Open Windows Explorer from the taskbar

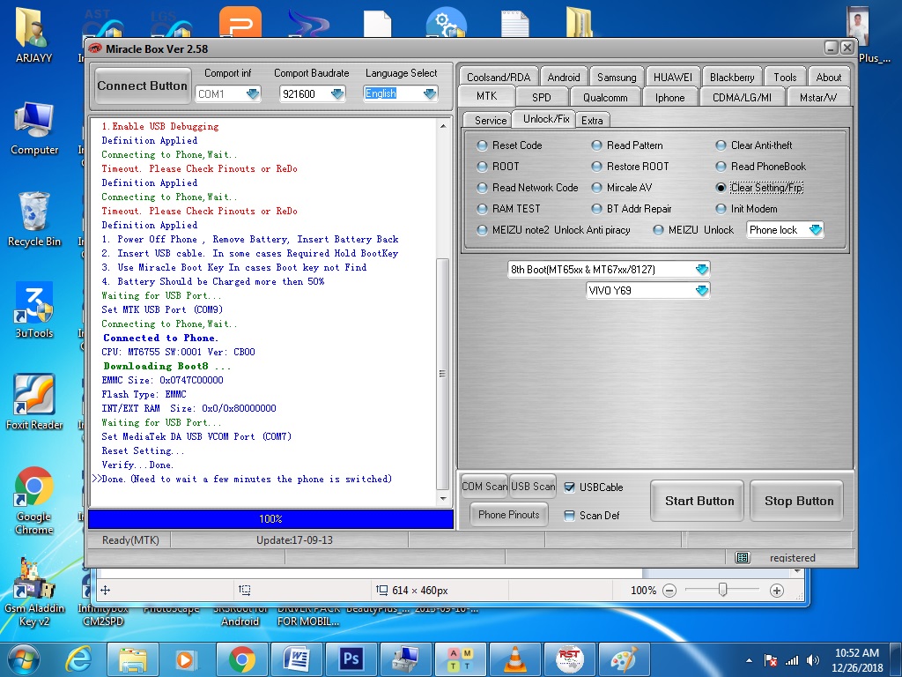tap(134, 659)
